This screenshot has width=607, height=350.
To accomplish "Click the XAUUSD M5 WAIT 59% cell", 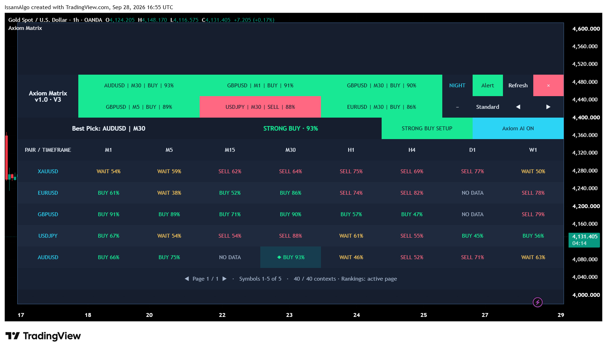I will (x=169, y=171).
